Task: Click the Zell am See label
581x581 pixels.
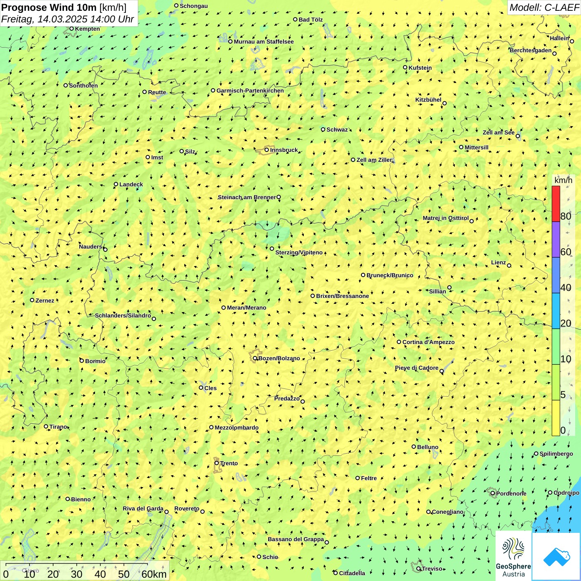Action: (498, 132)
